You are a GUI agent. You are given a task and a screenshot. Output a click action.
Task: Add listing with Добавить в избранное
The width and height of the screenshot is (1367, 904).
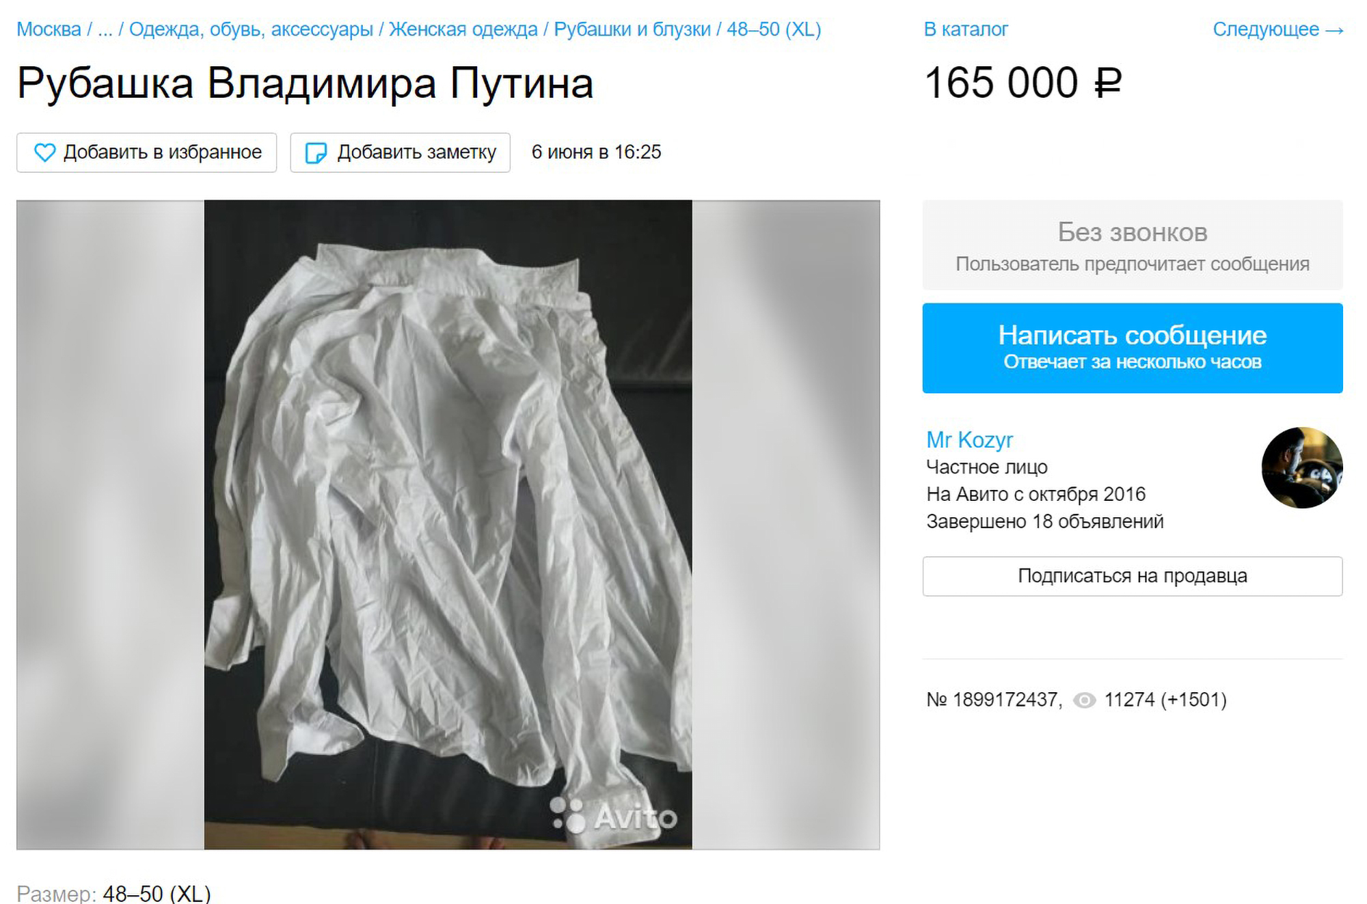coord(147,152)
